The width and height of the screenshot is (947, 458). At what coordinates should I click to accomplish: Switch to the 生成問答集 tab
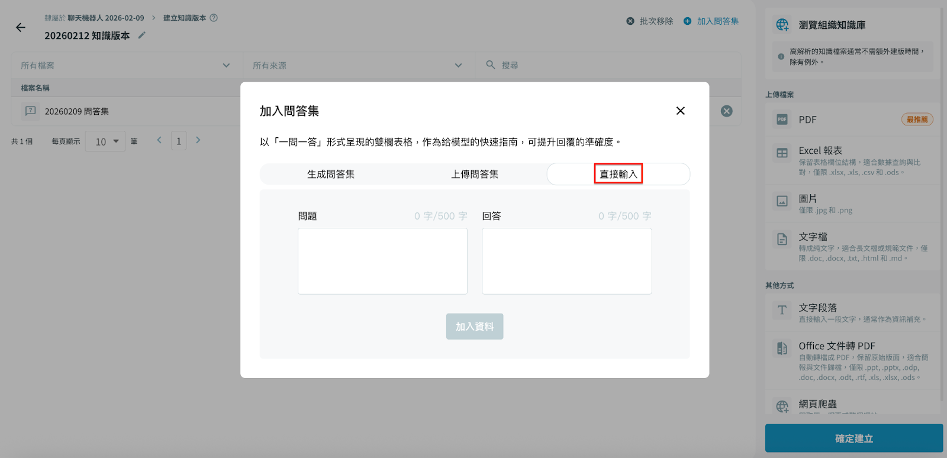click(x=331, y=175)
